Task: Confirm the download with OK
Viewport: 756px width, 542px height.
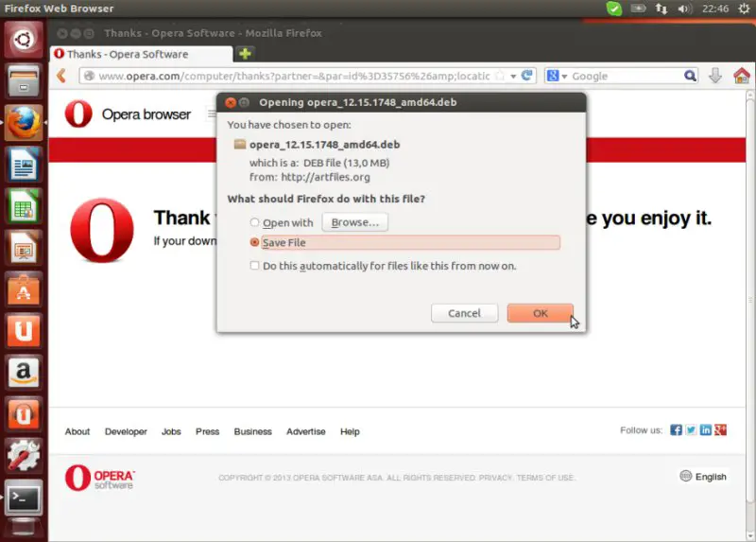Action: coord(540,313)
